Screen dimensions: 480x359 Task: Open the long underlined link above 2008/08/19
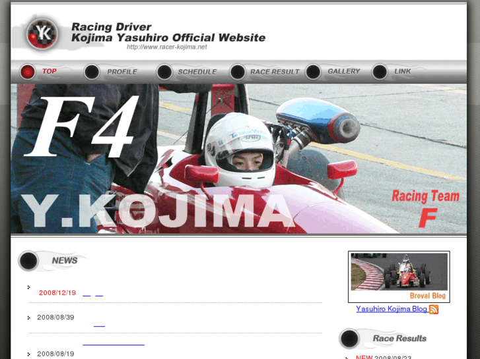click(114, 343)
